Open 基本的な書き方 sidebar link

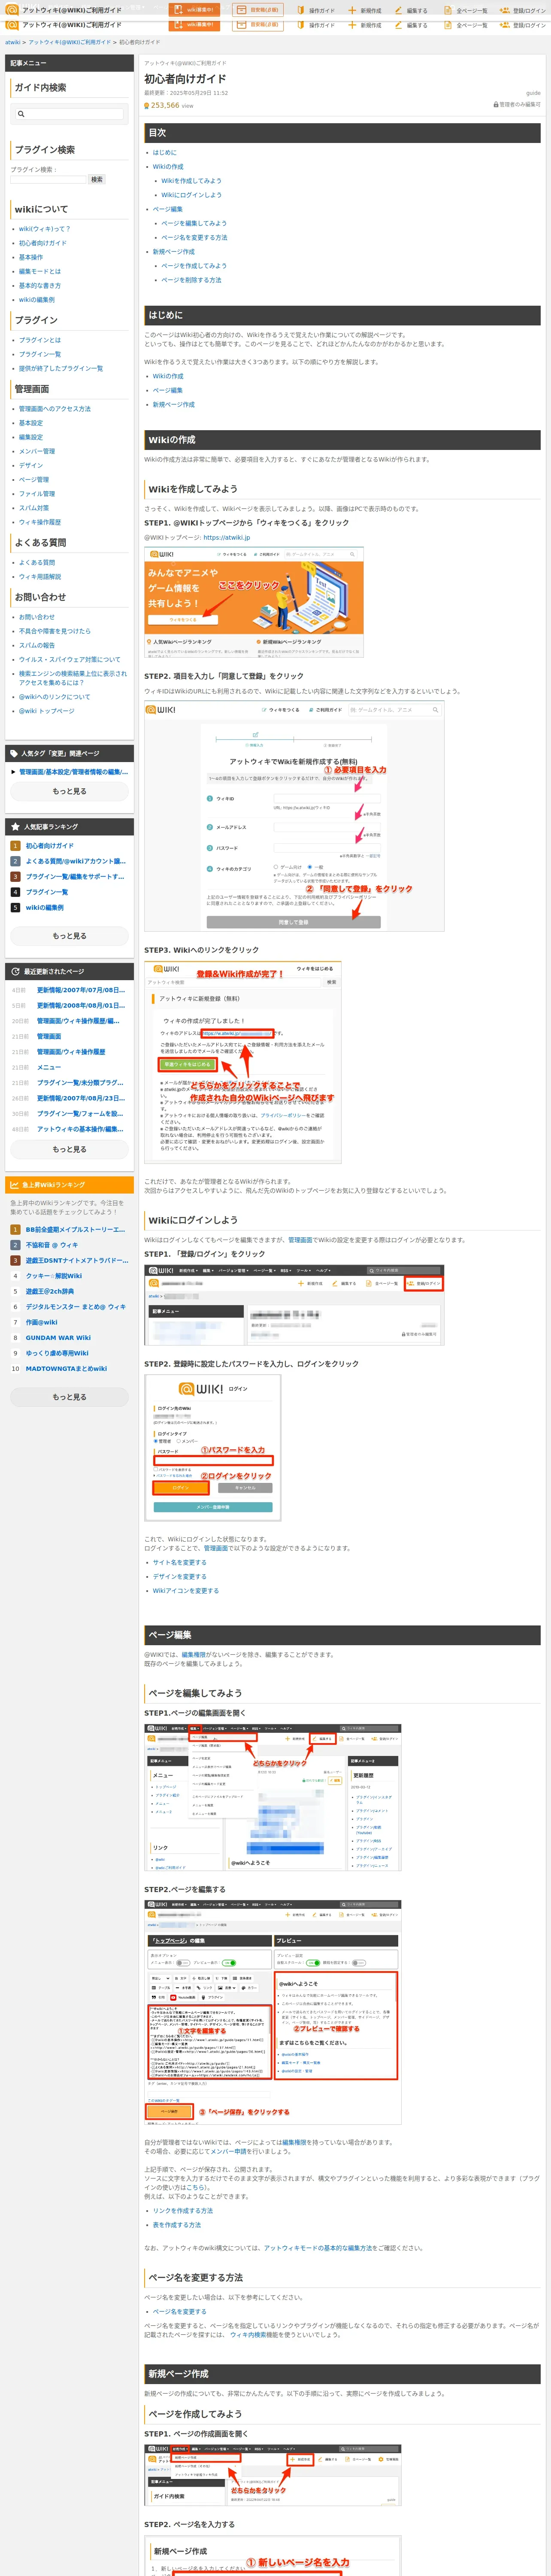(x=40, y=285)
